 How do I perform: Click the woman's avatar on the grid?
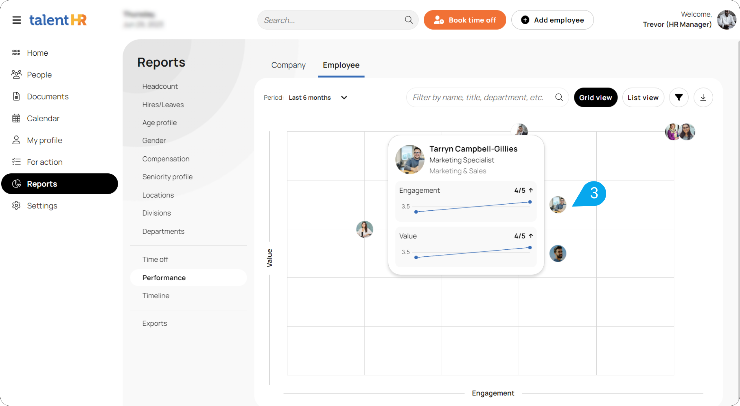coord(365,229)
